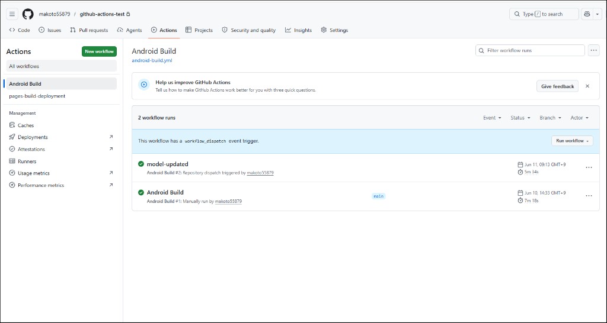Click the Runners server icon
Screen dimensions: 607x323
click(x=12, y=161)
